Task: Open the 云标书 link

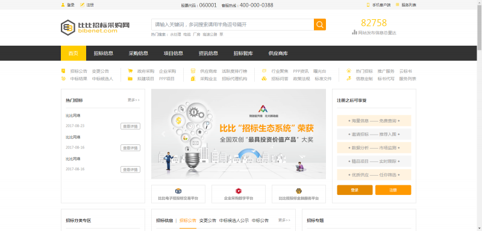Action: pyautogui.click(x=405, y=71)
